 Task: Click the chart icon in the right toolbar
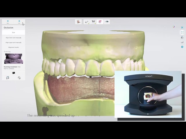click(x=182, y=42)
